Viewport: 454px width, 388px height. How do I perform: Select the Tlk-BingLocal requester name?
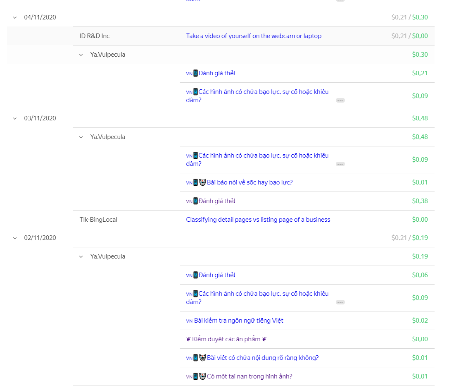pyautogui.click(x=98, y=220)
